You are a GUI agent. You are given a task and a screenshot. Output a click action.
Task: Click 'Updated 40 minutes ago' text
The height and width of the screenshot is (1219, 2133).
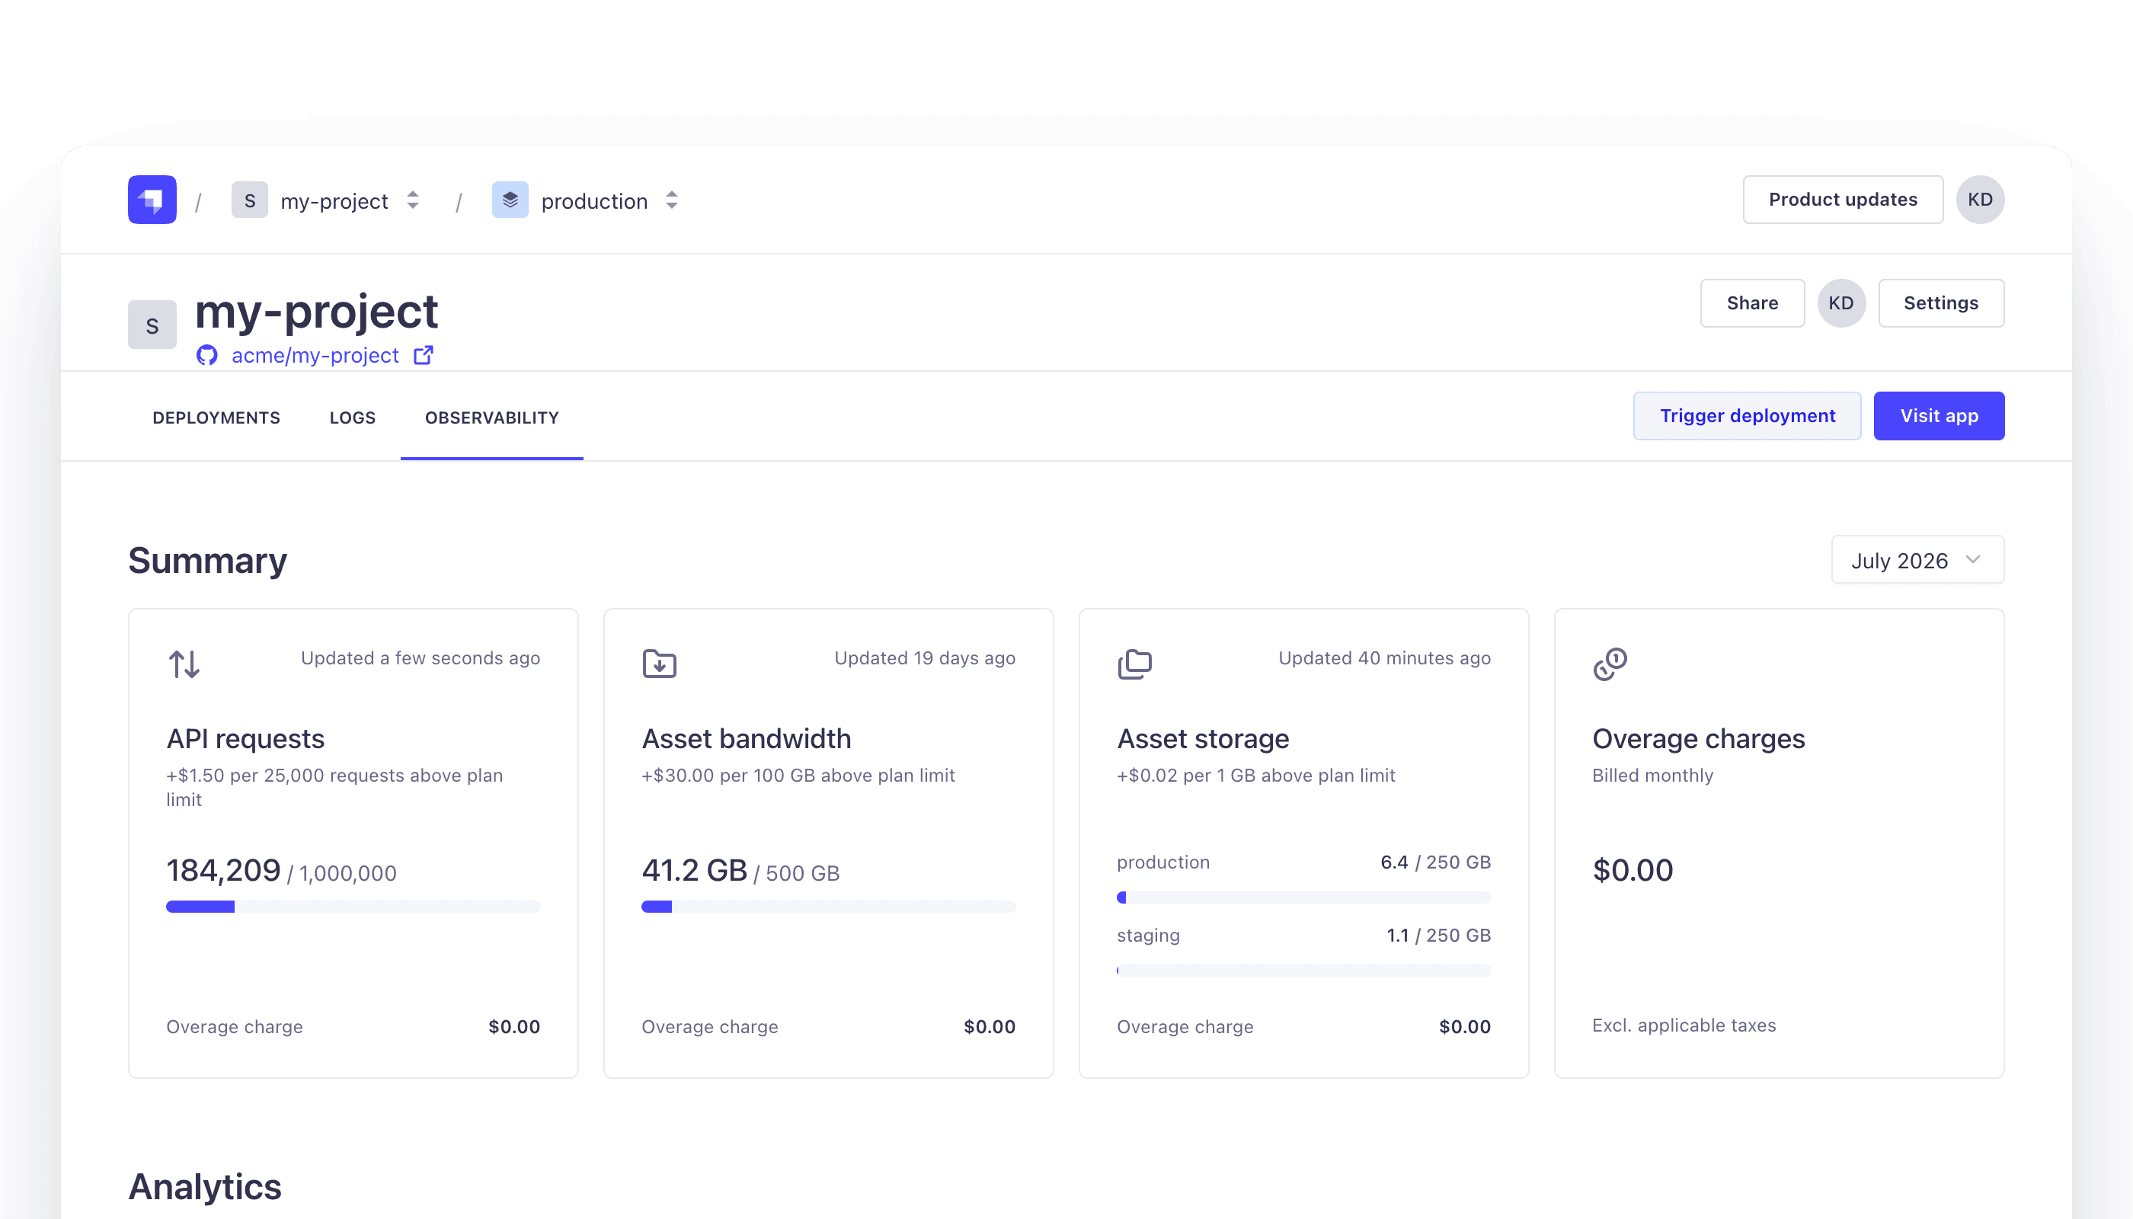[x=1385, y=658]
